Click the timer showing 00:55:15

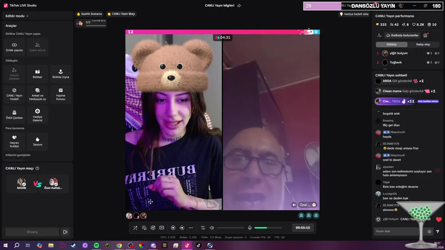[303, 228]
